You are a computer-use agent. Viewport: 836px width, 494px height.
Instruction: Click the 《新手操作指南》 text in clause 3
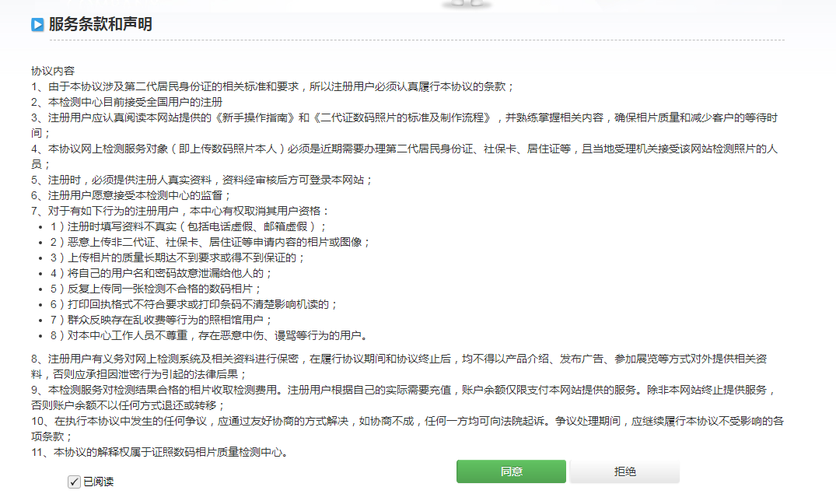pyautogui.click(x=255, y=117)
